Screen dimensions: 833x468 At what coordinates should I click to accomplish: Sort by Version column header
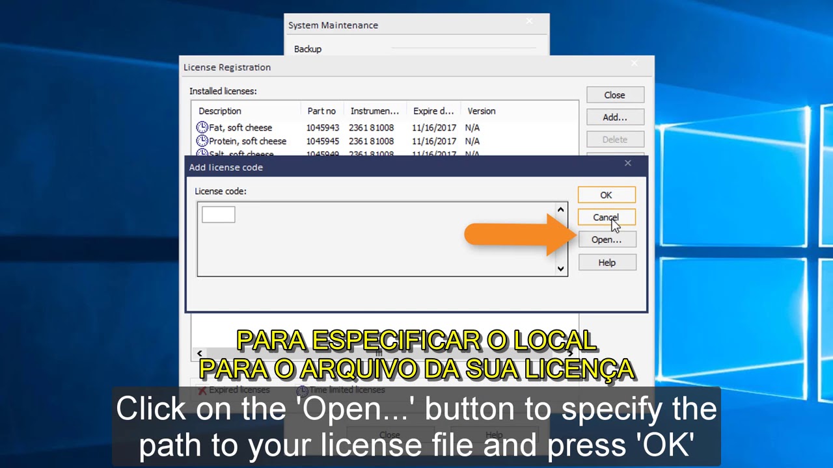pos(482,111)
